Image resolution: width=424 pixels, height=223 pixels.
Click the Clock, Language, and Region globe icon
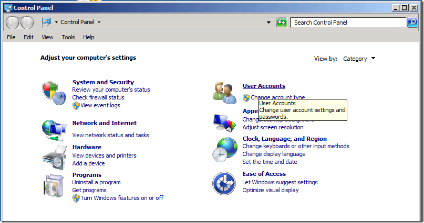click(x=225, y=150)
